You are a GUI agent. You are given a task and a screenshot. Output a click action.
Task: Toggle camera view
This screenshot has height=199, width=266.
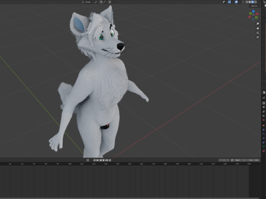pos(258,33)
